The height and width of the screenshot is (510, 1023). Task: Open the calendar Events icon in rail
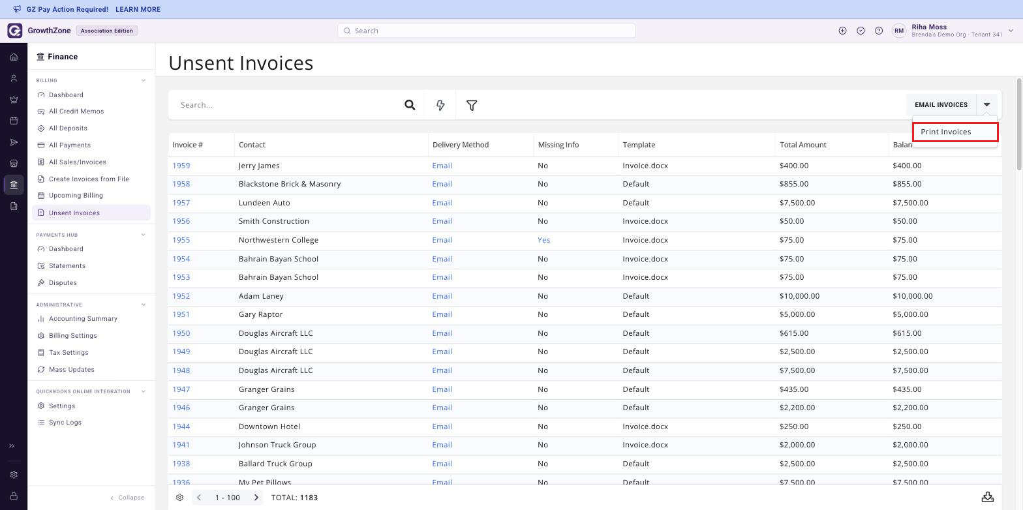(x=14, y=121)
